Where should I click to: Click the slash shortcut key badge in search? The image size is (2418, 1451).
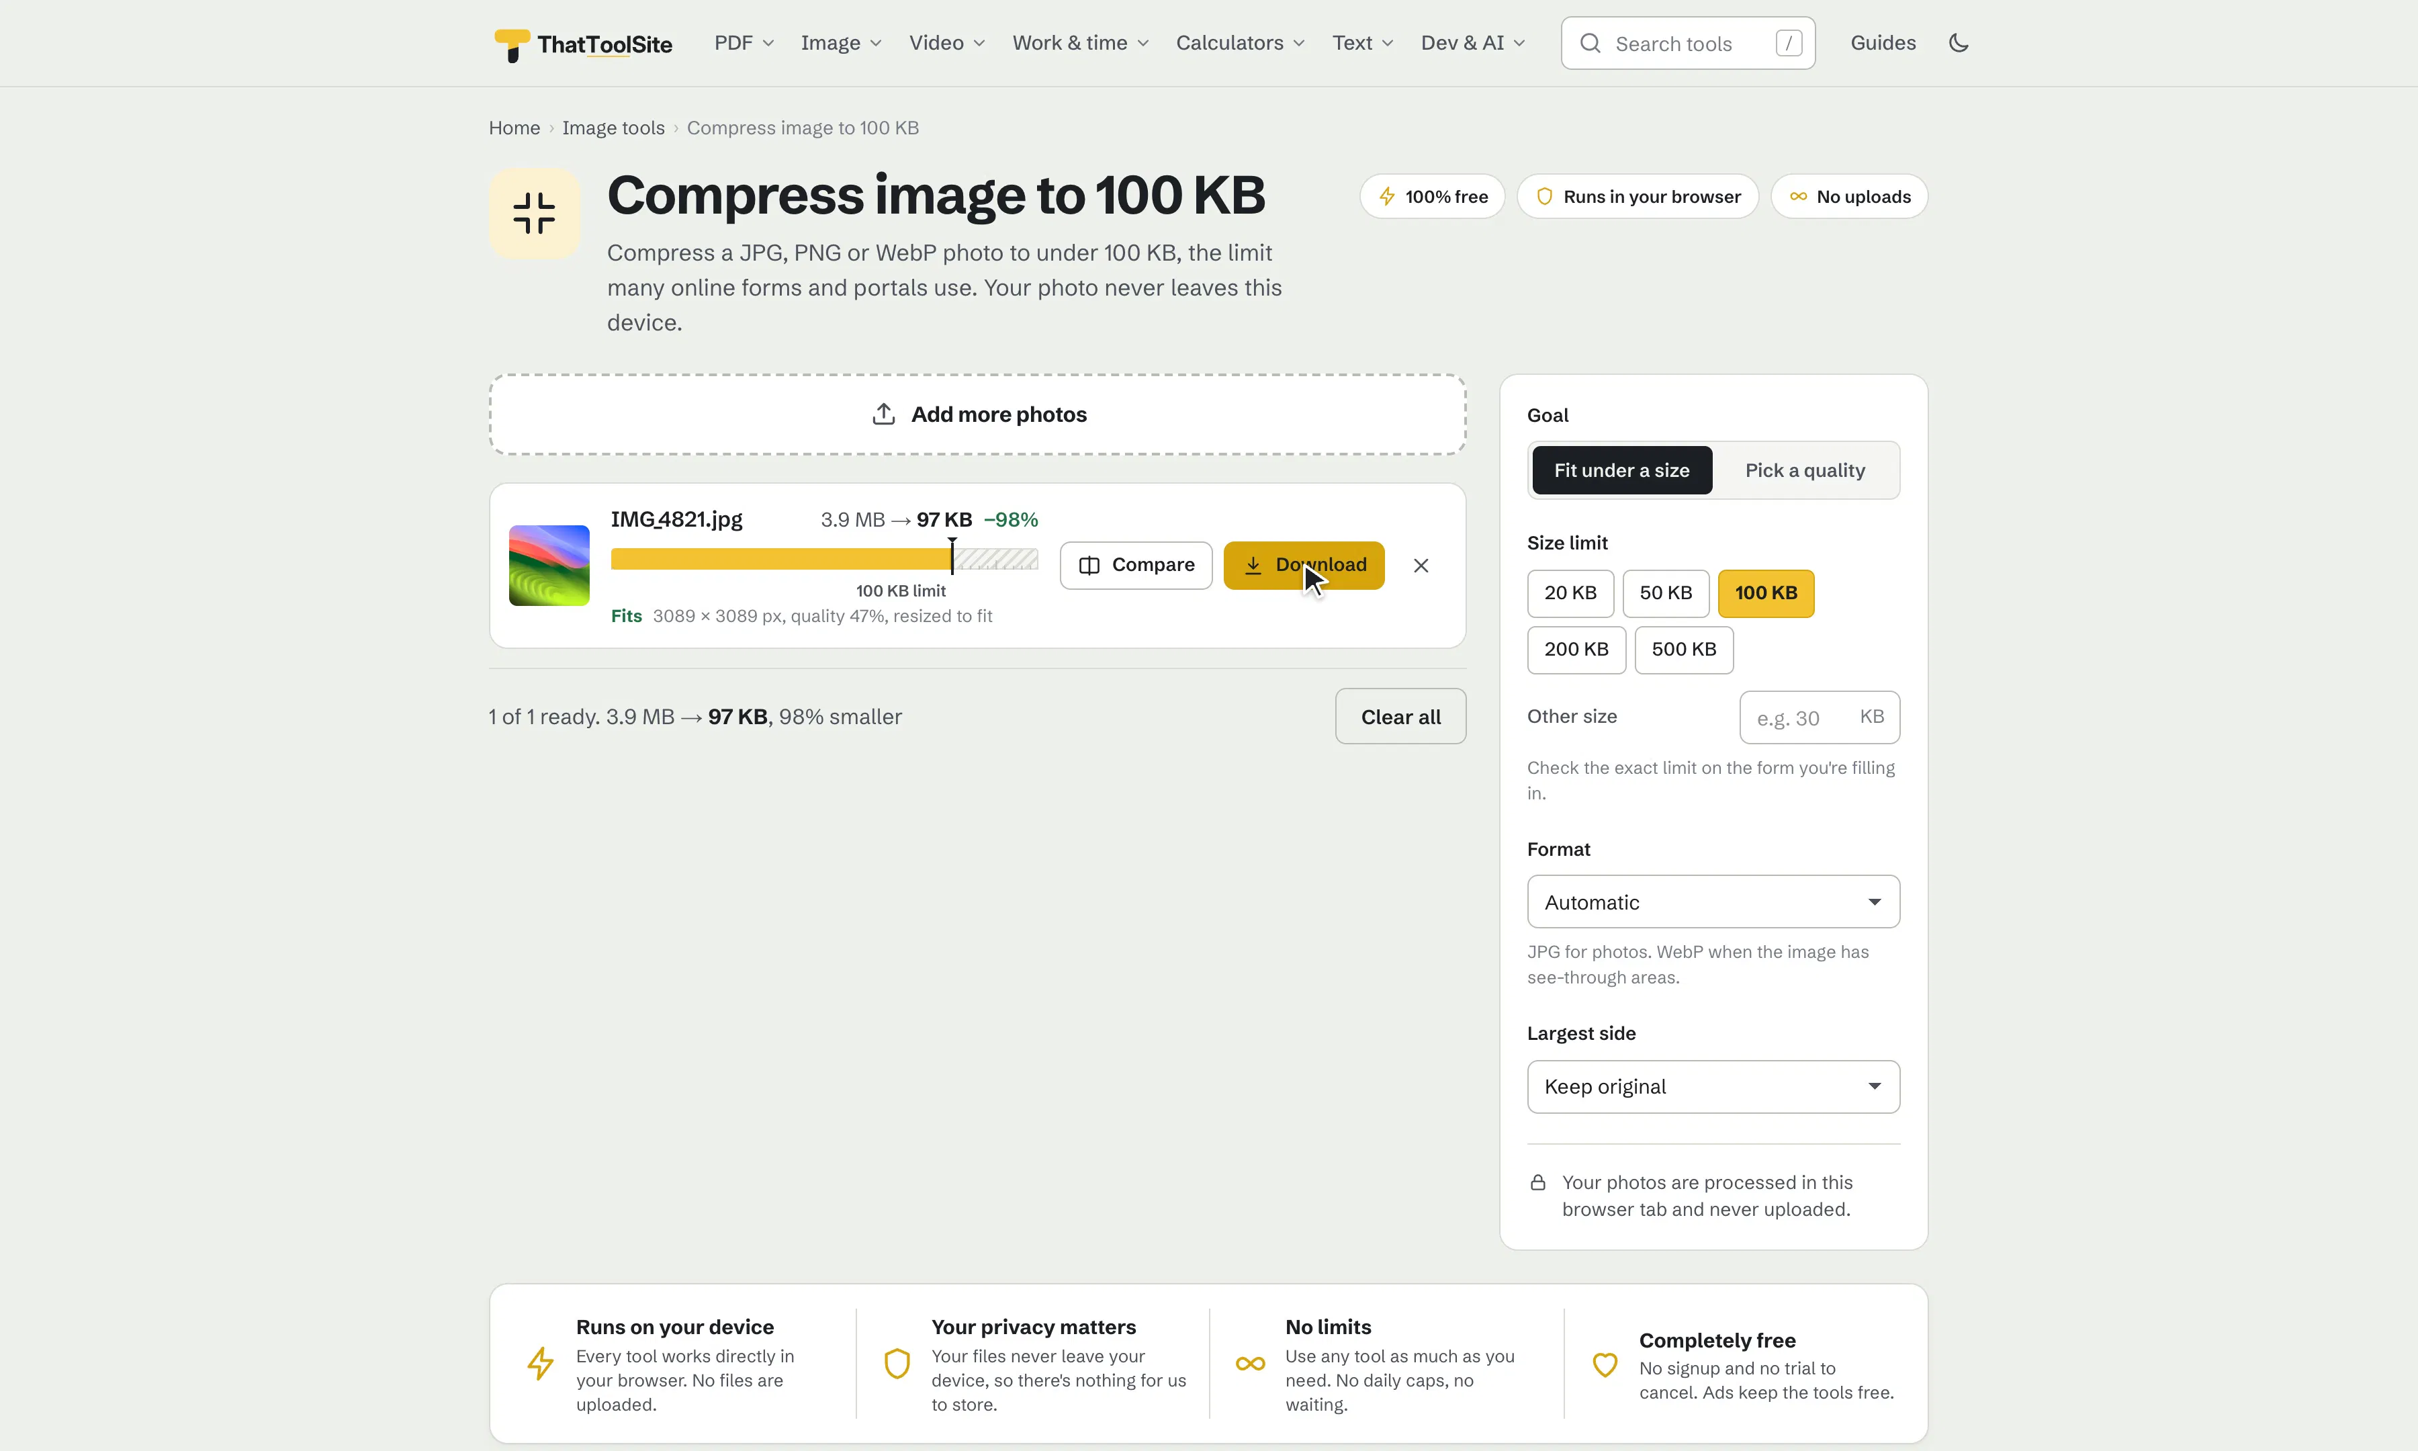coord(1789,43)
